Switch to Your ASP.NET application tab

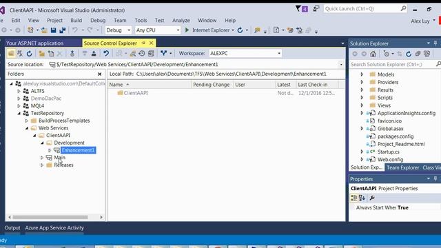click(34, 43)
